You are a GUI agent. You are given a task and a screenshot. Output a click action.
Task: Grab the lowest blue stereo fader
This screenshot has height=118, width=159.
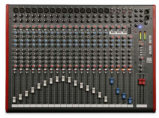[x=130, y=101]
